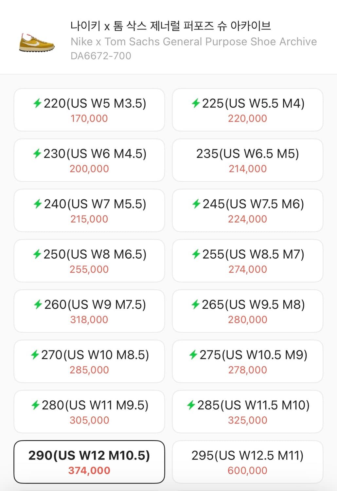Viewport: 337px width, 491px height.
Task: Click fast-delivery bolt icon on size 230
Action: pos(37,154)
